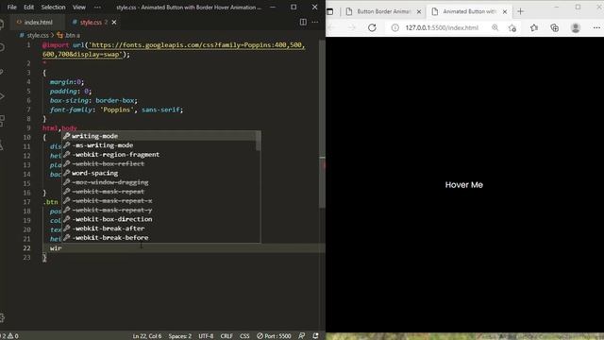
Task: Click the address bar URL 127.0.0.1:5500
Action: pos(442,27)
